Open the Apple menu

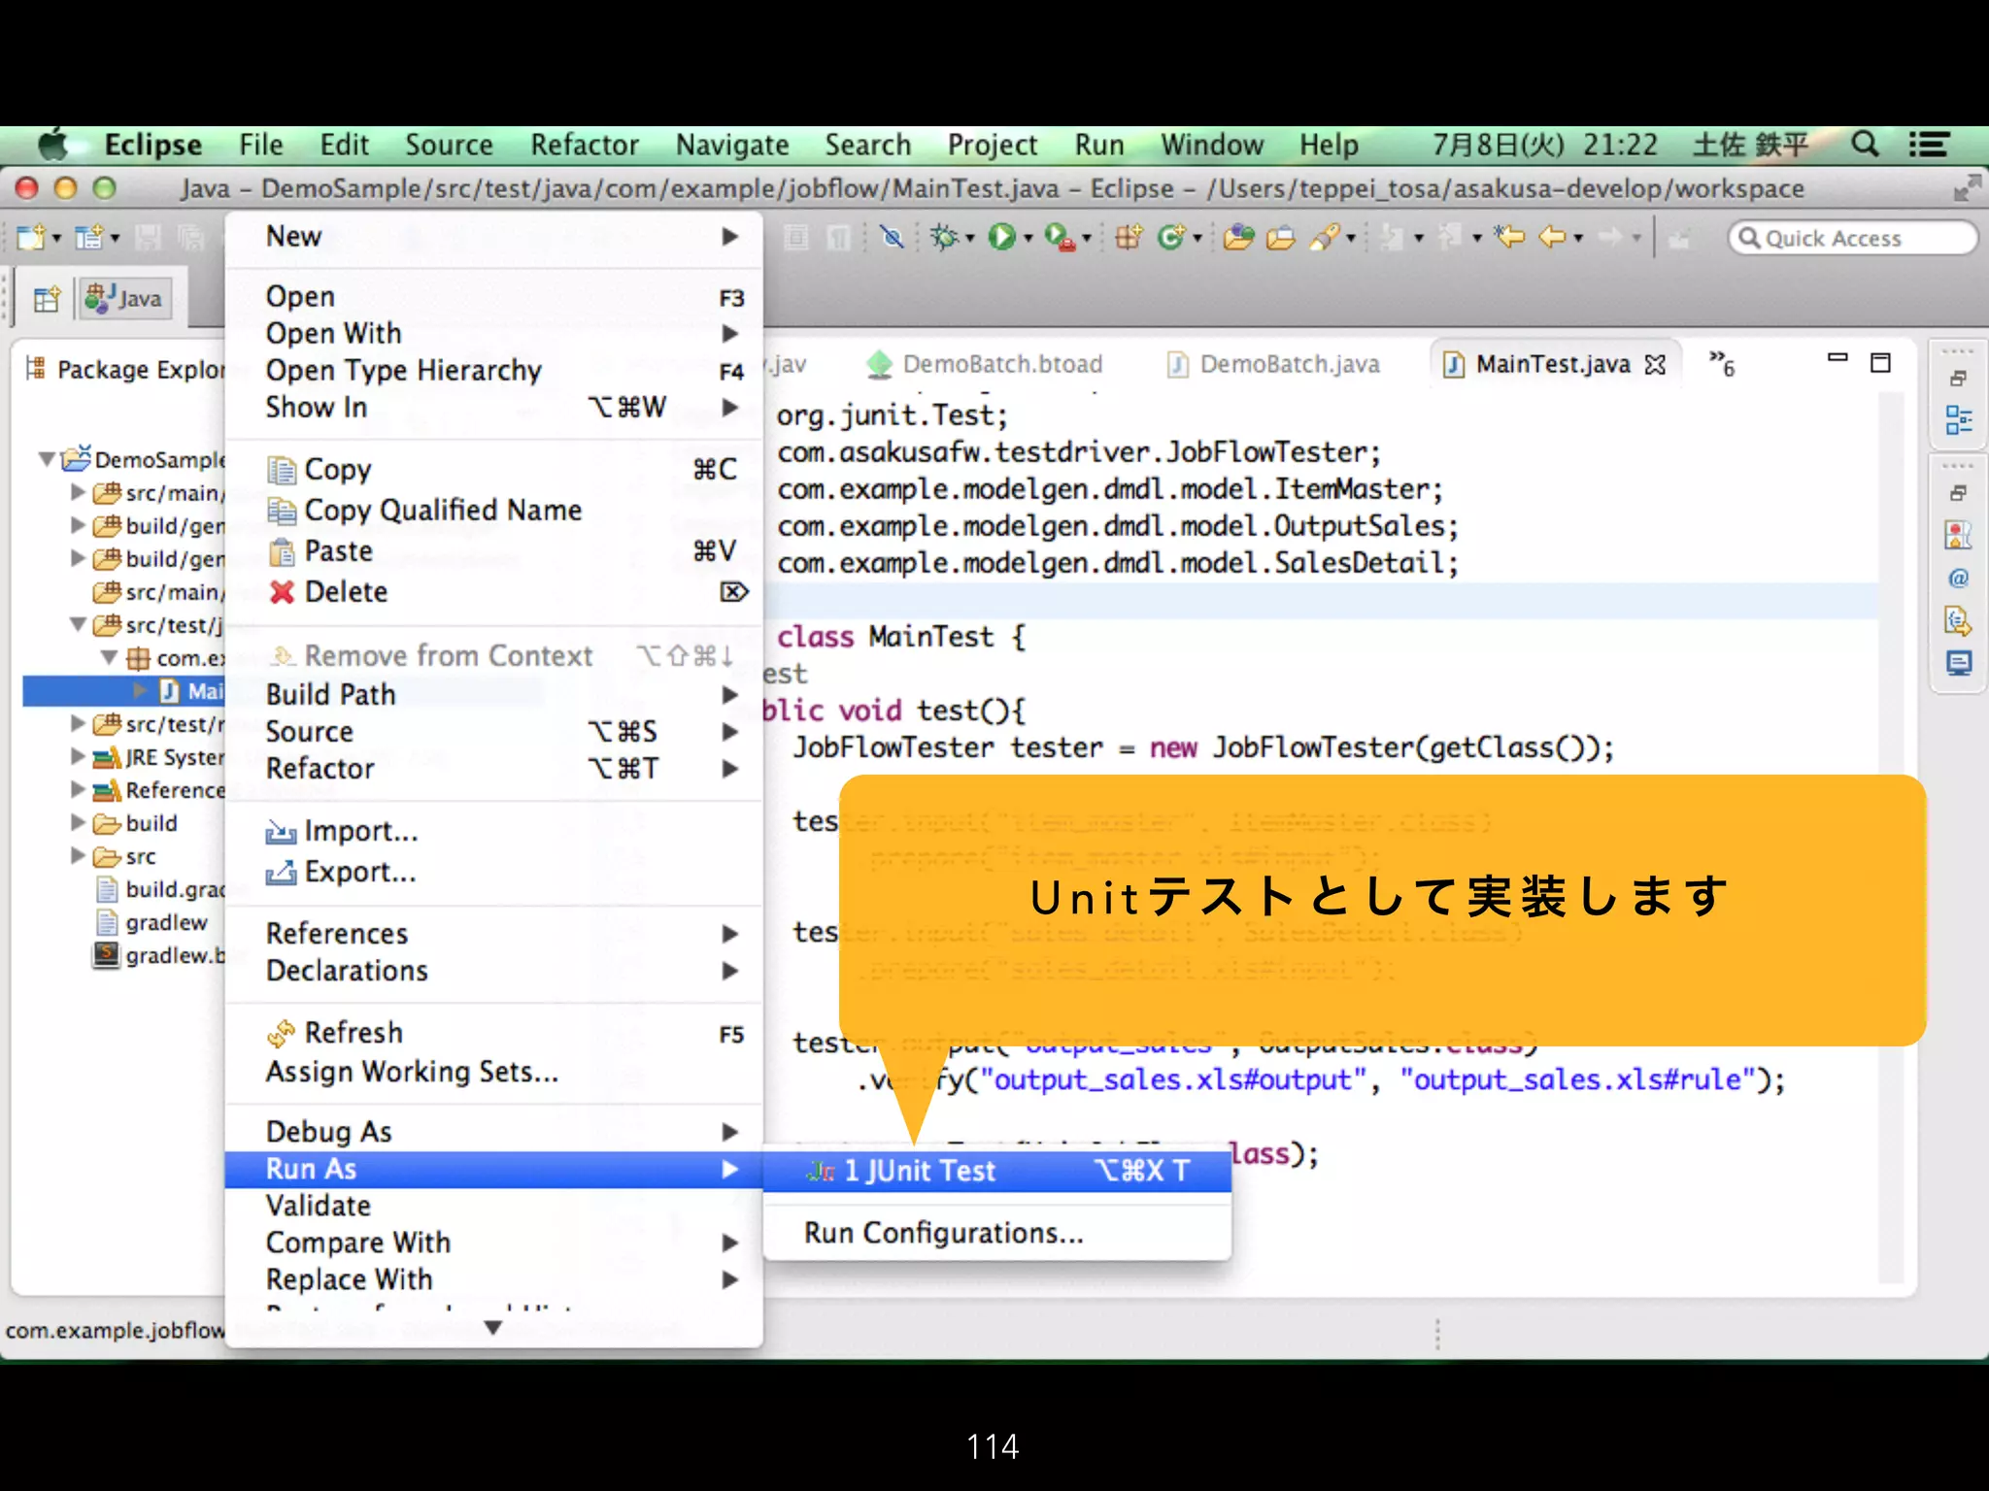tap(53, 145)
